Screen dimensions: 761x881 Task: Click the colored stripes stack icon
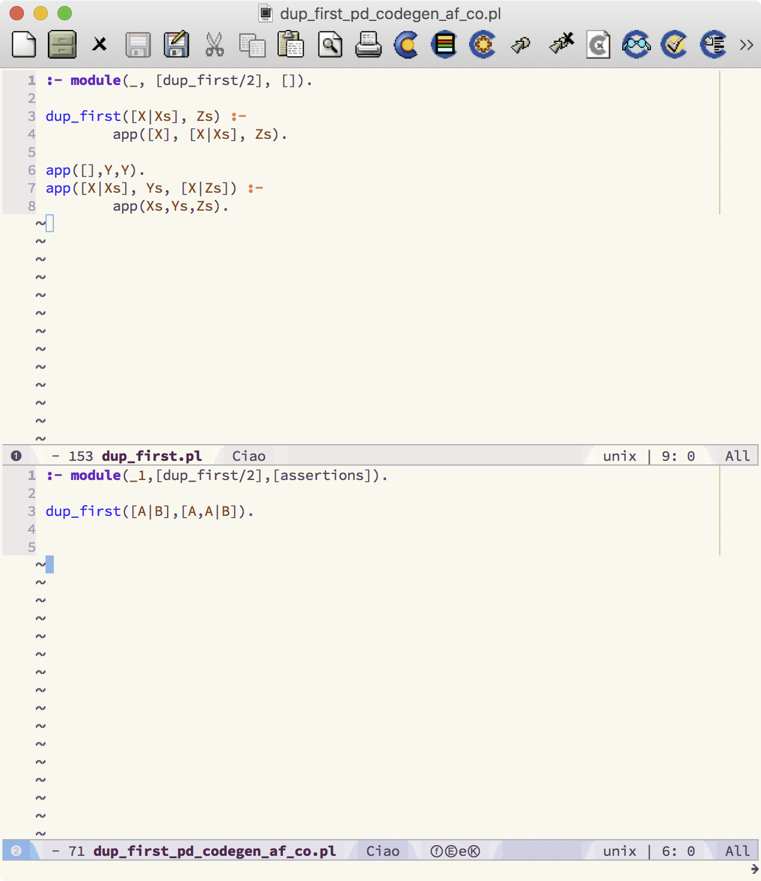(x=445, y=45)
